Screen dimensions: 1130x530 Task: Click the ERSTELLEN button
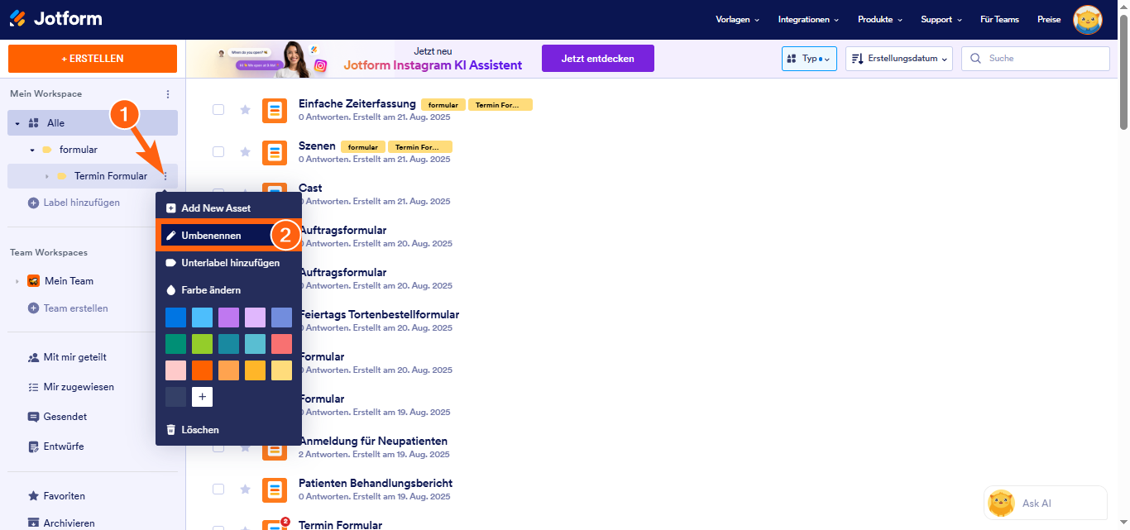[x=93, y=59]
